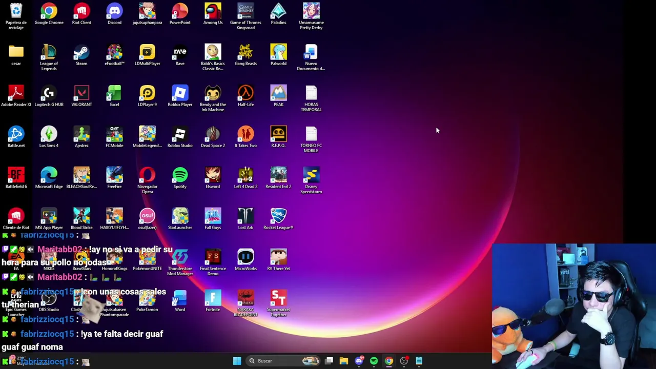Select the Microsoft Edge desktop shortcut
Screen dimensions: 656x369
click(x=49, y=178)
